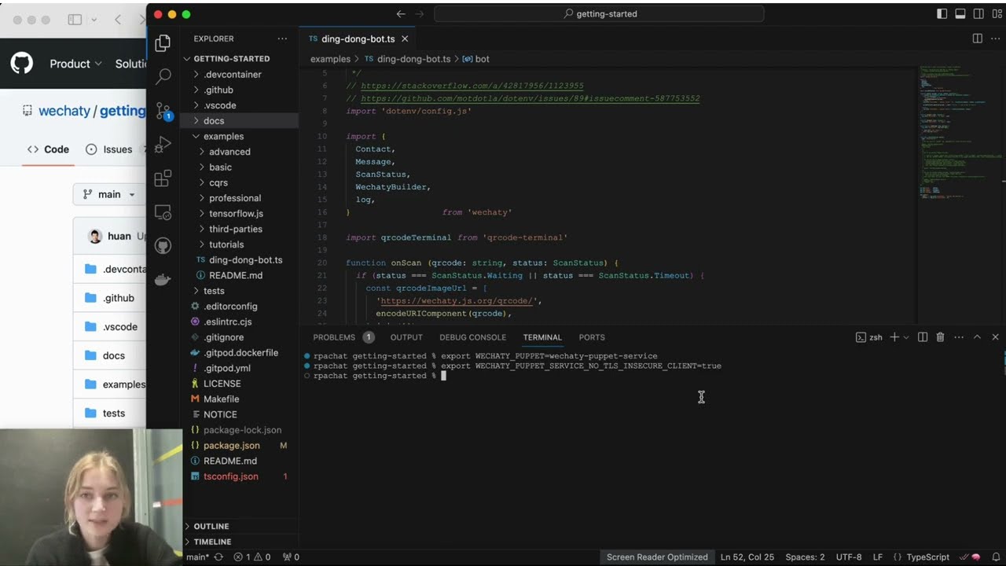Screen dimensions: 1006x566
Task: Click the command center search box
Action: pos(599,14)
